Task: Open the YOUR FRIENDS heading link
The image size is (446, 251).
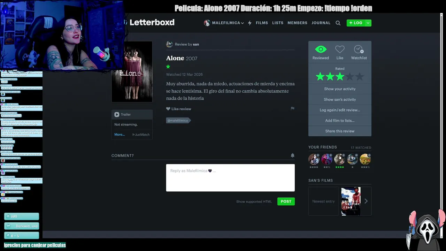Action: (323, 147)
